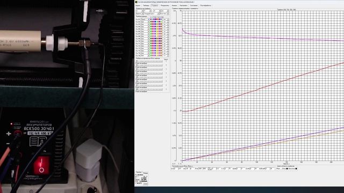Open the Состояние tab
Viewport: 344px width, 193px height.
193,5
